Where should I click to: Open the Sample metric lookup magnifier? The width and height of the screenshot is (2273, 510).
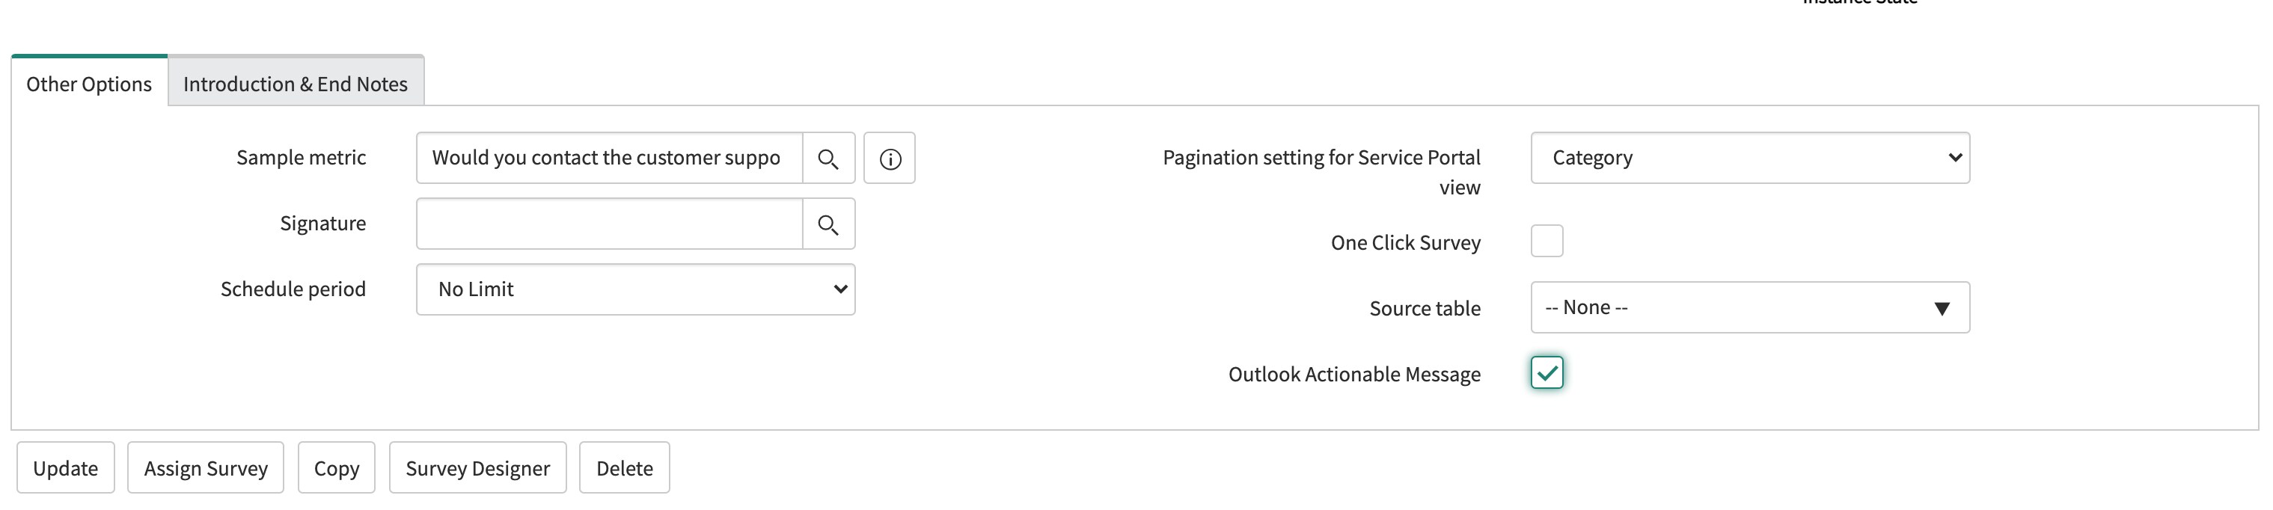point(827,159)
